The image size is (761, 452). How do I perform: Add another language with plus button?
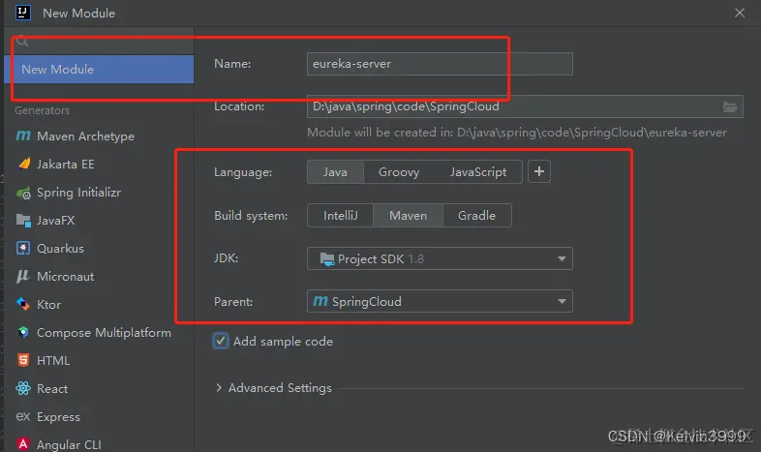click(538, 171)
